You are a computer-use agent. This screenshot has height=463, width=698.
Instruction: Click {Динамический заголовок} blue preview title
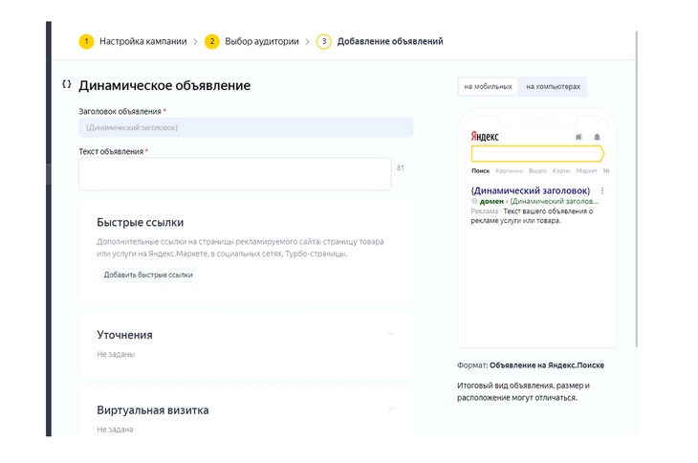pos(530,190)
